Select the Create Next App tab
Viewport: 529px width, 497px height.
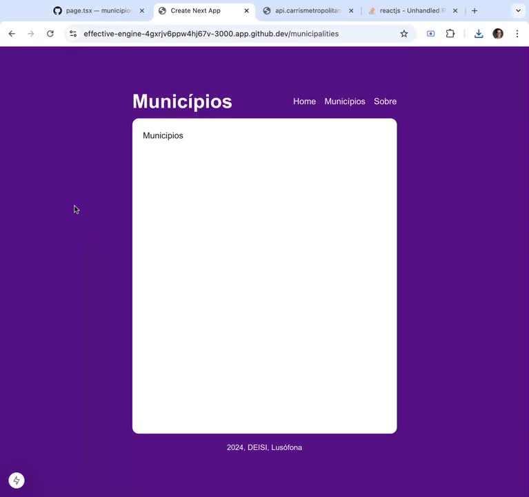[204, 11]
